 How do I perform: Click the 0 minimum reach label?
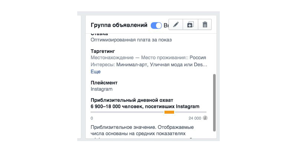click(x=92, y=118)
